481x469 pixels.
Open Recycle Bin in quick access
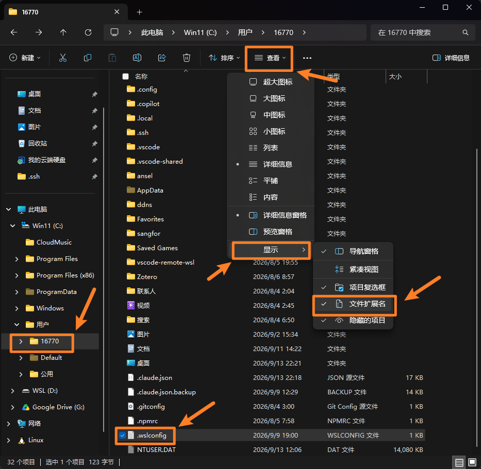pos(33,143)
